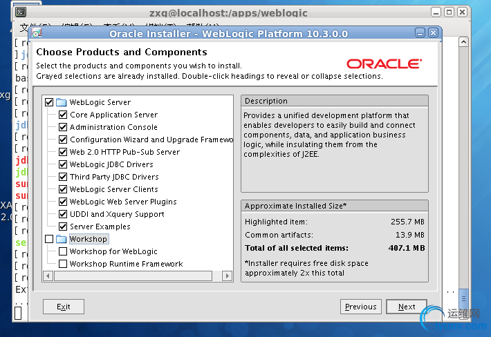The width and height of the screenshot is (491, 337).
Task: Select UDDI and Xquery Support label
Action: tap(117, 214)
